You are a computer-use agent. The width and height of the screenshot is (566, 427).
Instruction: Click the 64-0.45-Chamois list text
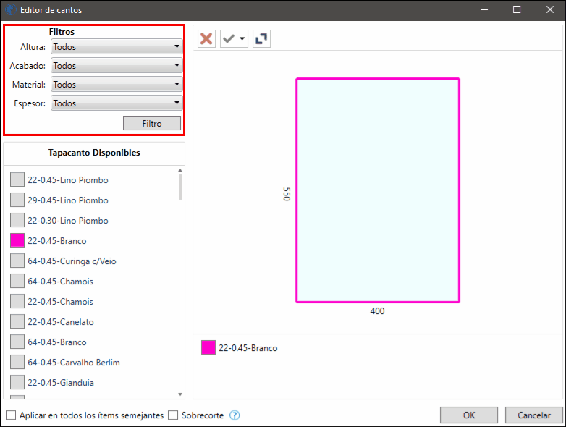coord(60,282)
